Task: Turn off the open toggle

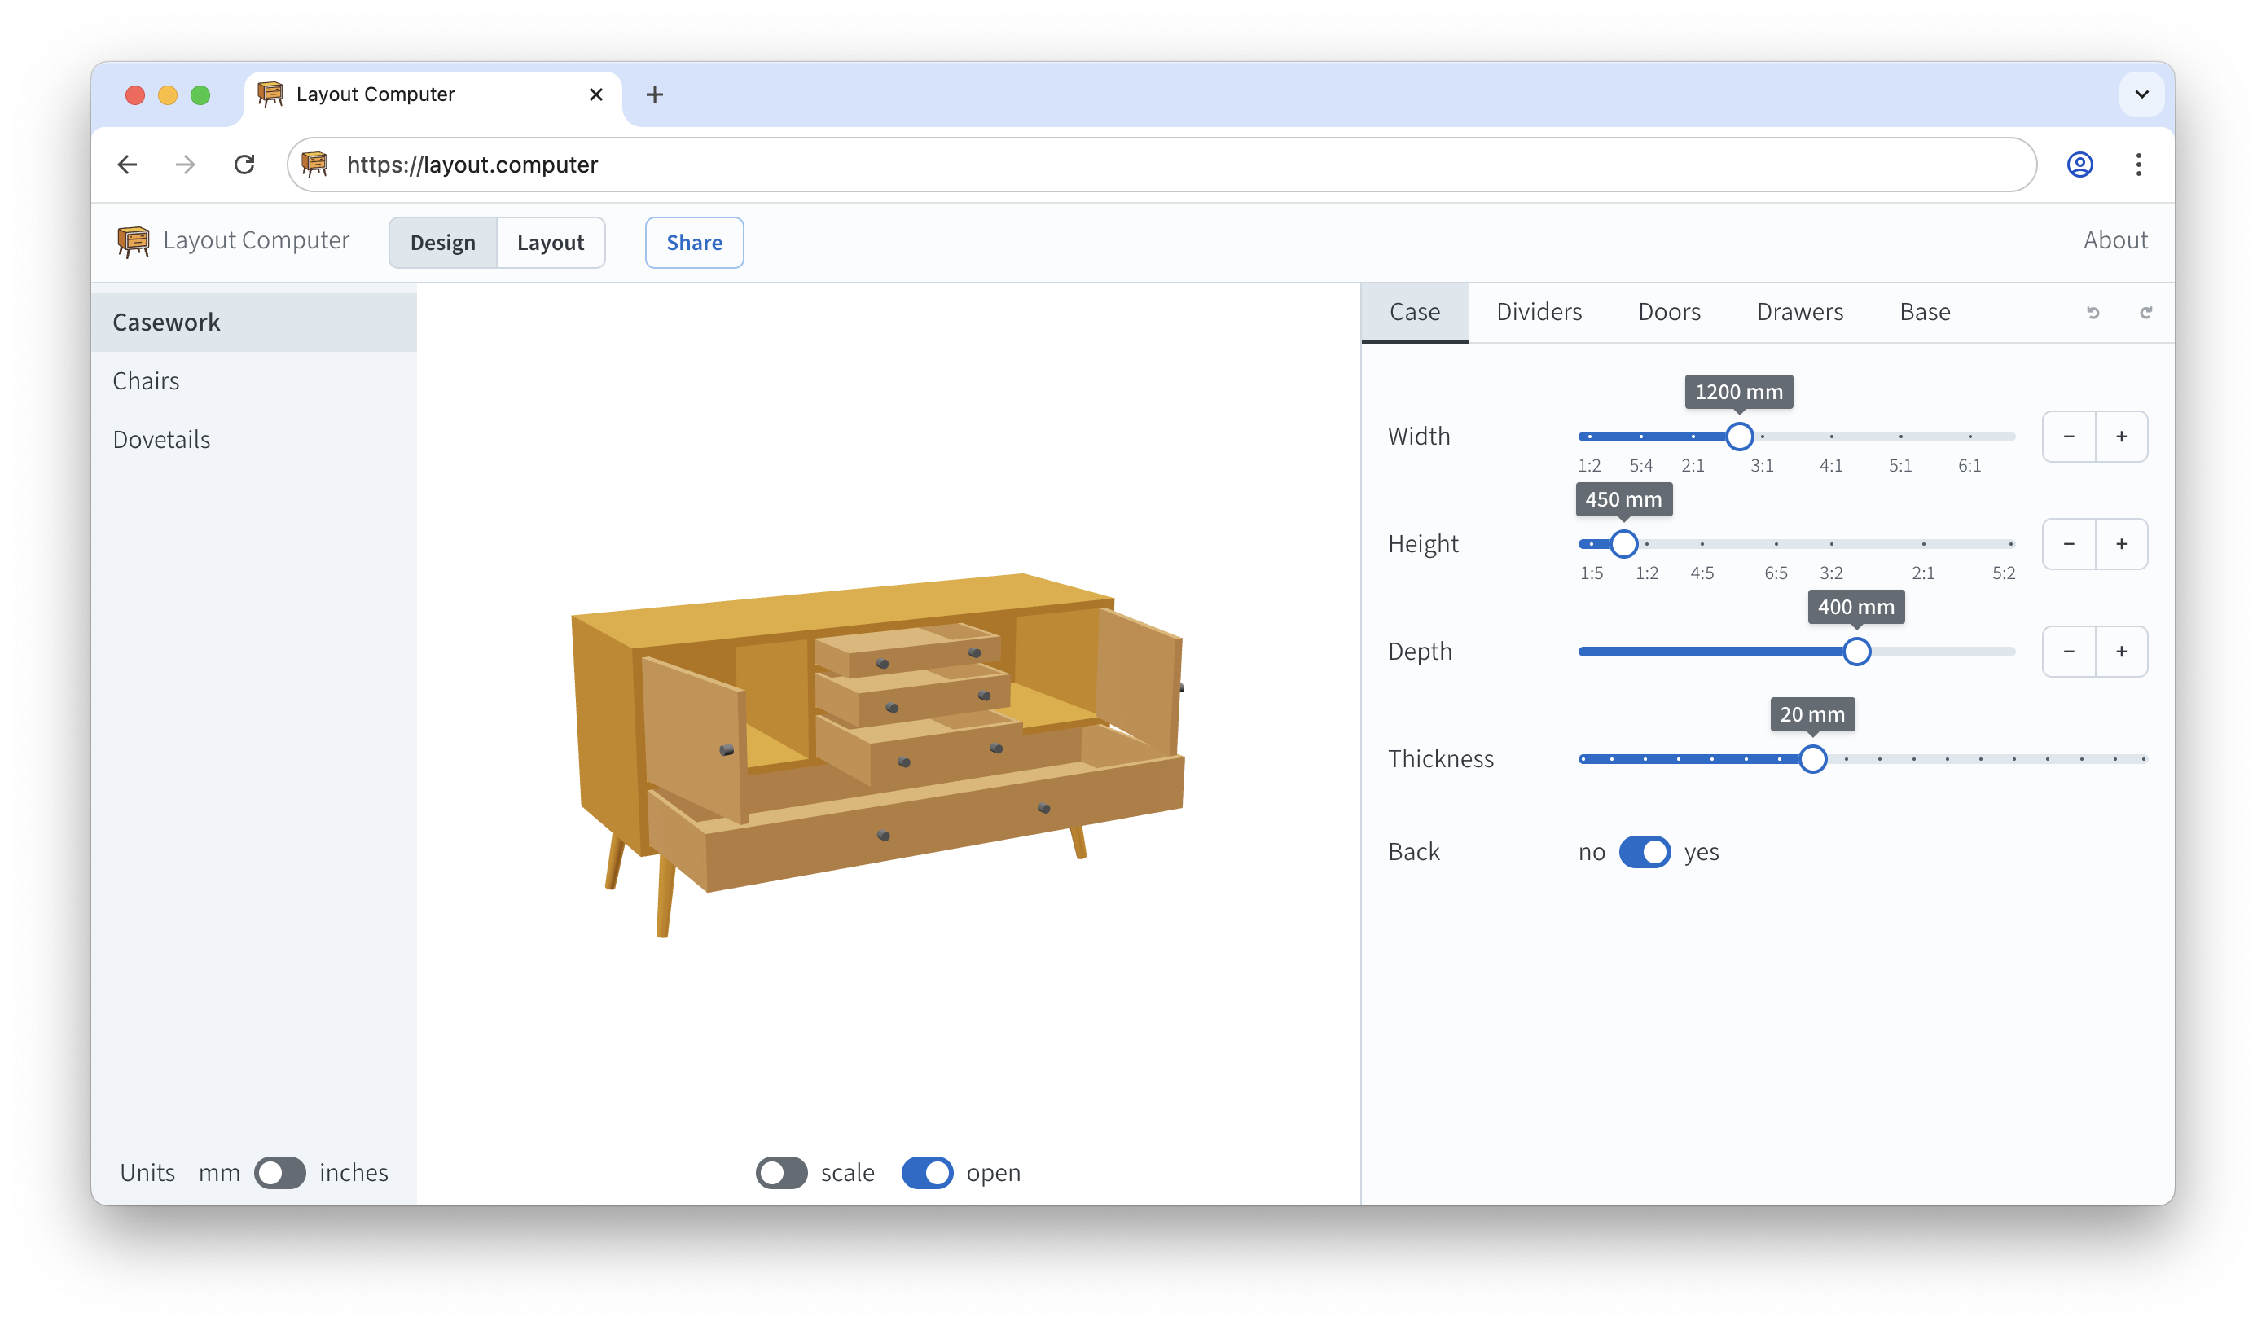Action: (x=926, y=1172)
